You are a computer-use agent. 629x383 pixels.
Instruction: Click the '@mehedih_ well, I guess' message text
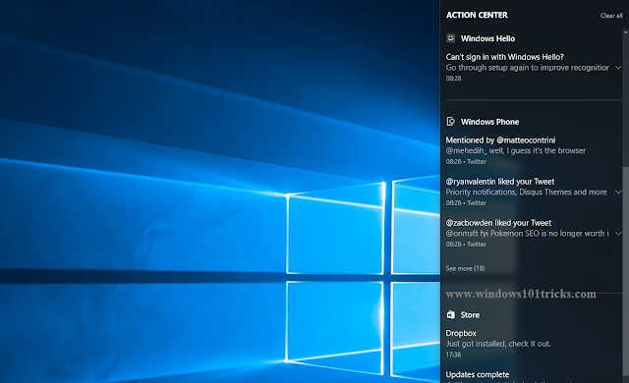coord(515,150)
